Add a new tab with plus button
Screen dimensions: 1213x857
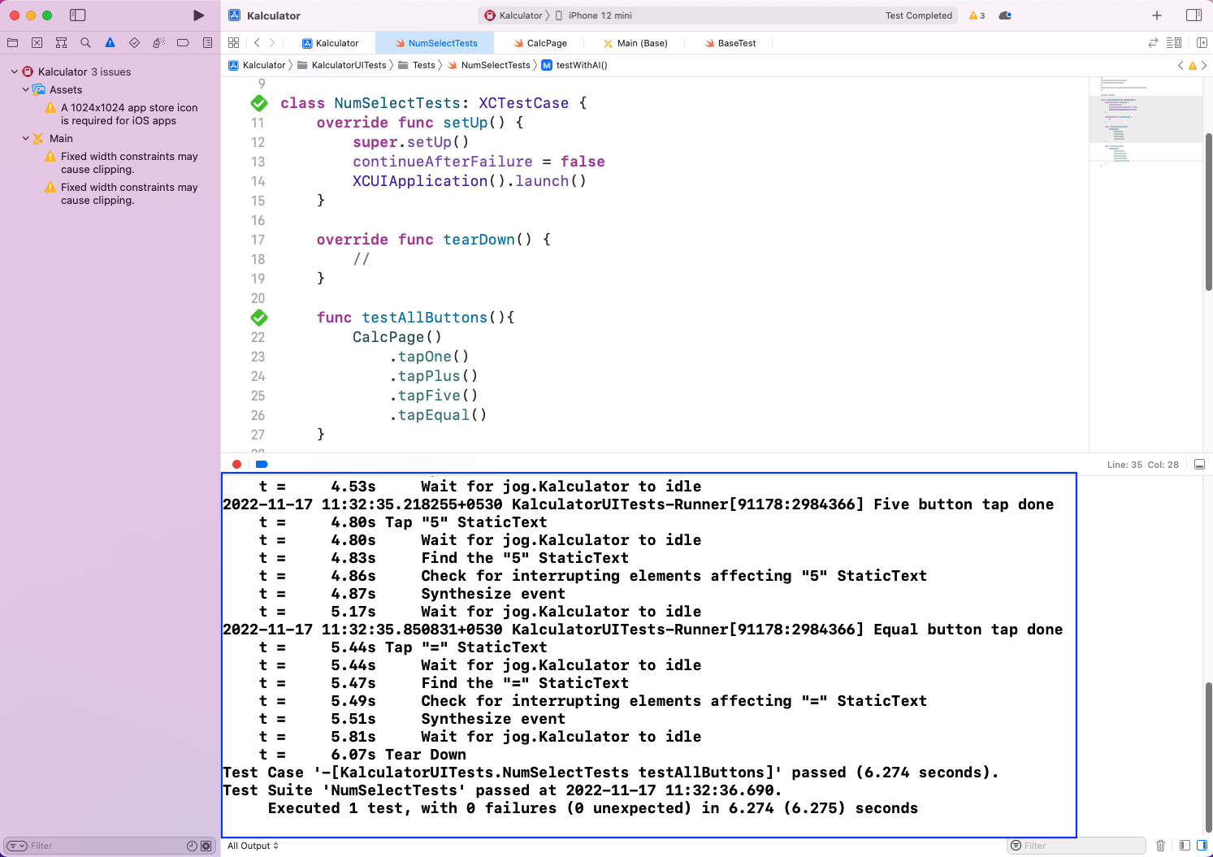point(1157,15)
